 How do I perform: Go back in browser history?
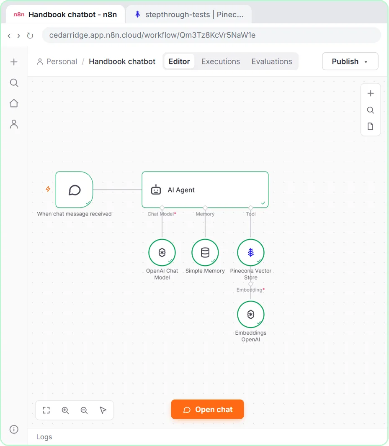pyautogui.click(x=9, y=36)
